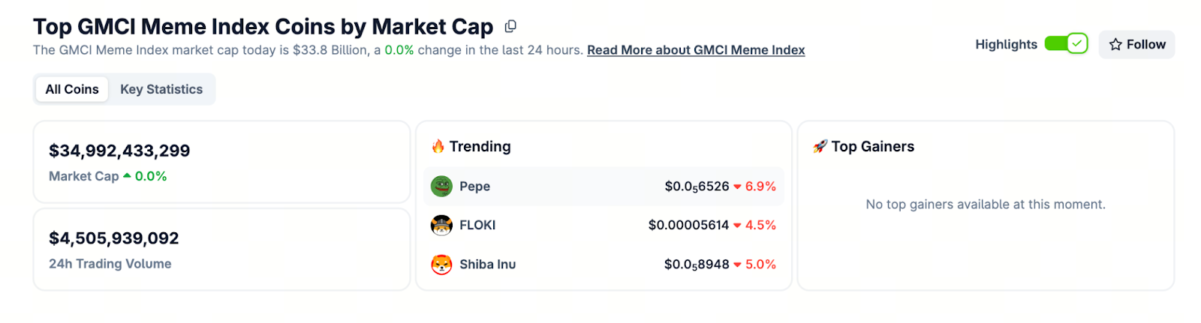Click the FLOKI coin logo
The image size is (1201, 323).
coord(441,225)
